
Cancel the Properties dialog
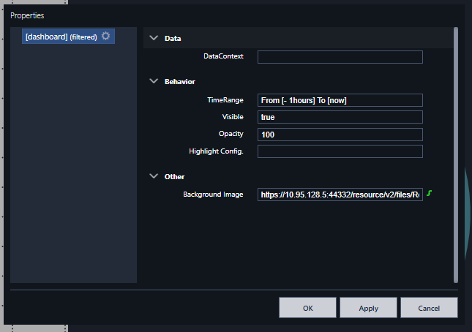[x=429, y=308]
